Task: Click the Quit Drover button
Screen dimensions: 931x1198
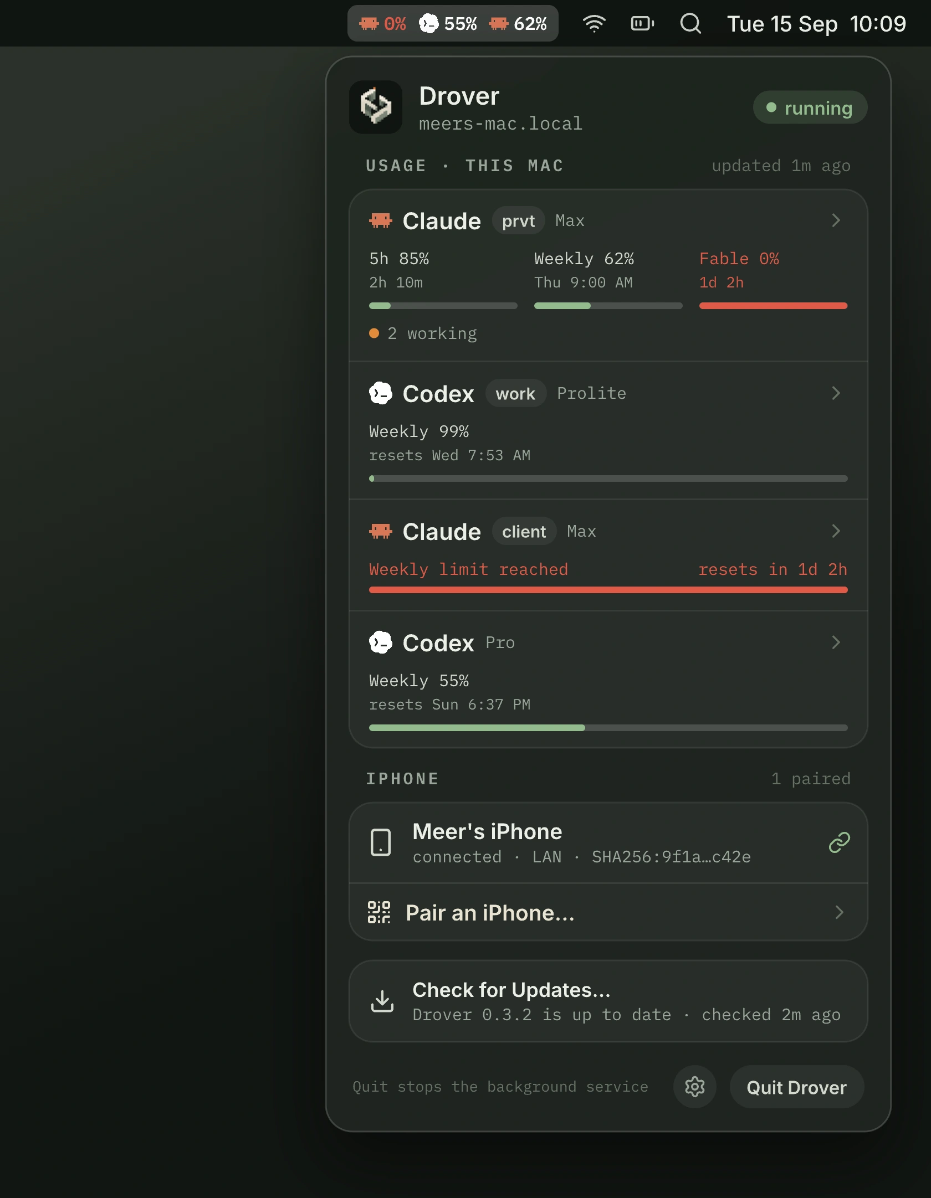Action: click(796, 1087)
